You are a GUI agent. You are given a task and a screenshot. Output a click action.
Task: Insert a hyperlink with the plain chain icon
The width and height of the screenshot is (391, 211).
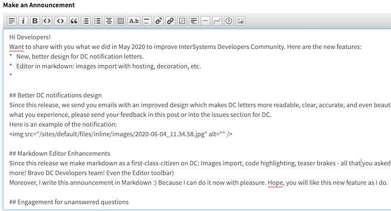point(170,21)
